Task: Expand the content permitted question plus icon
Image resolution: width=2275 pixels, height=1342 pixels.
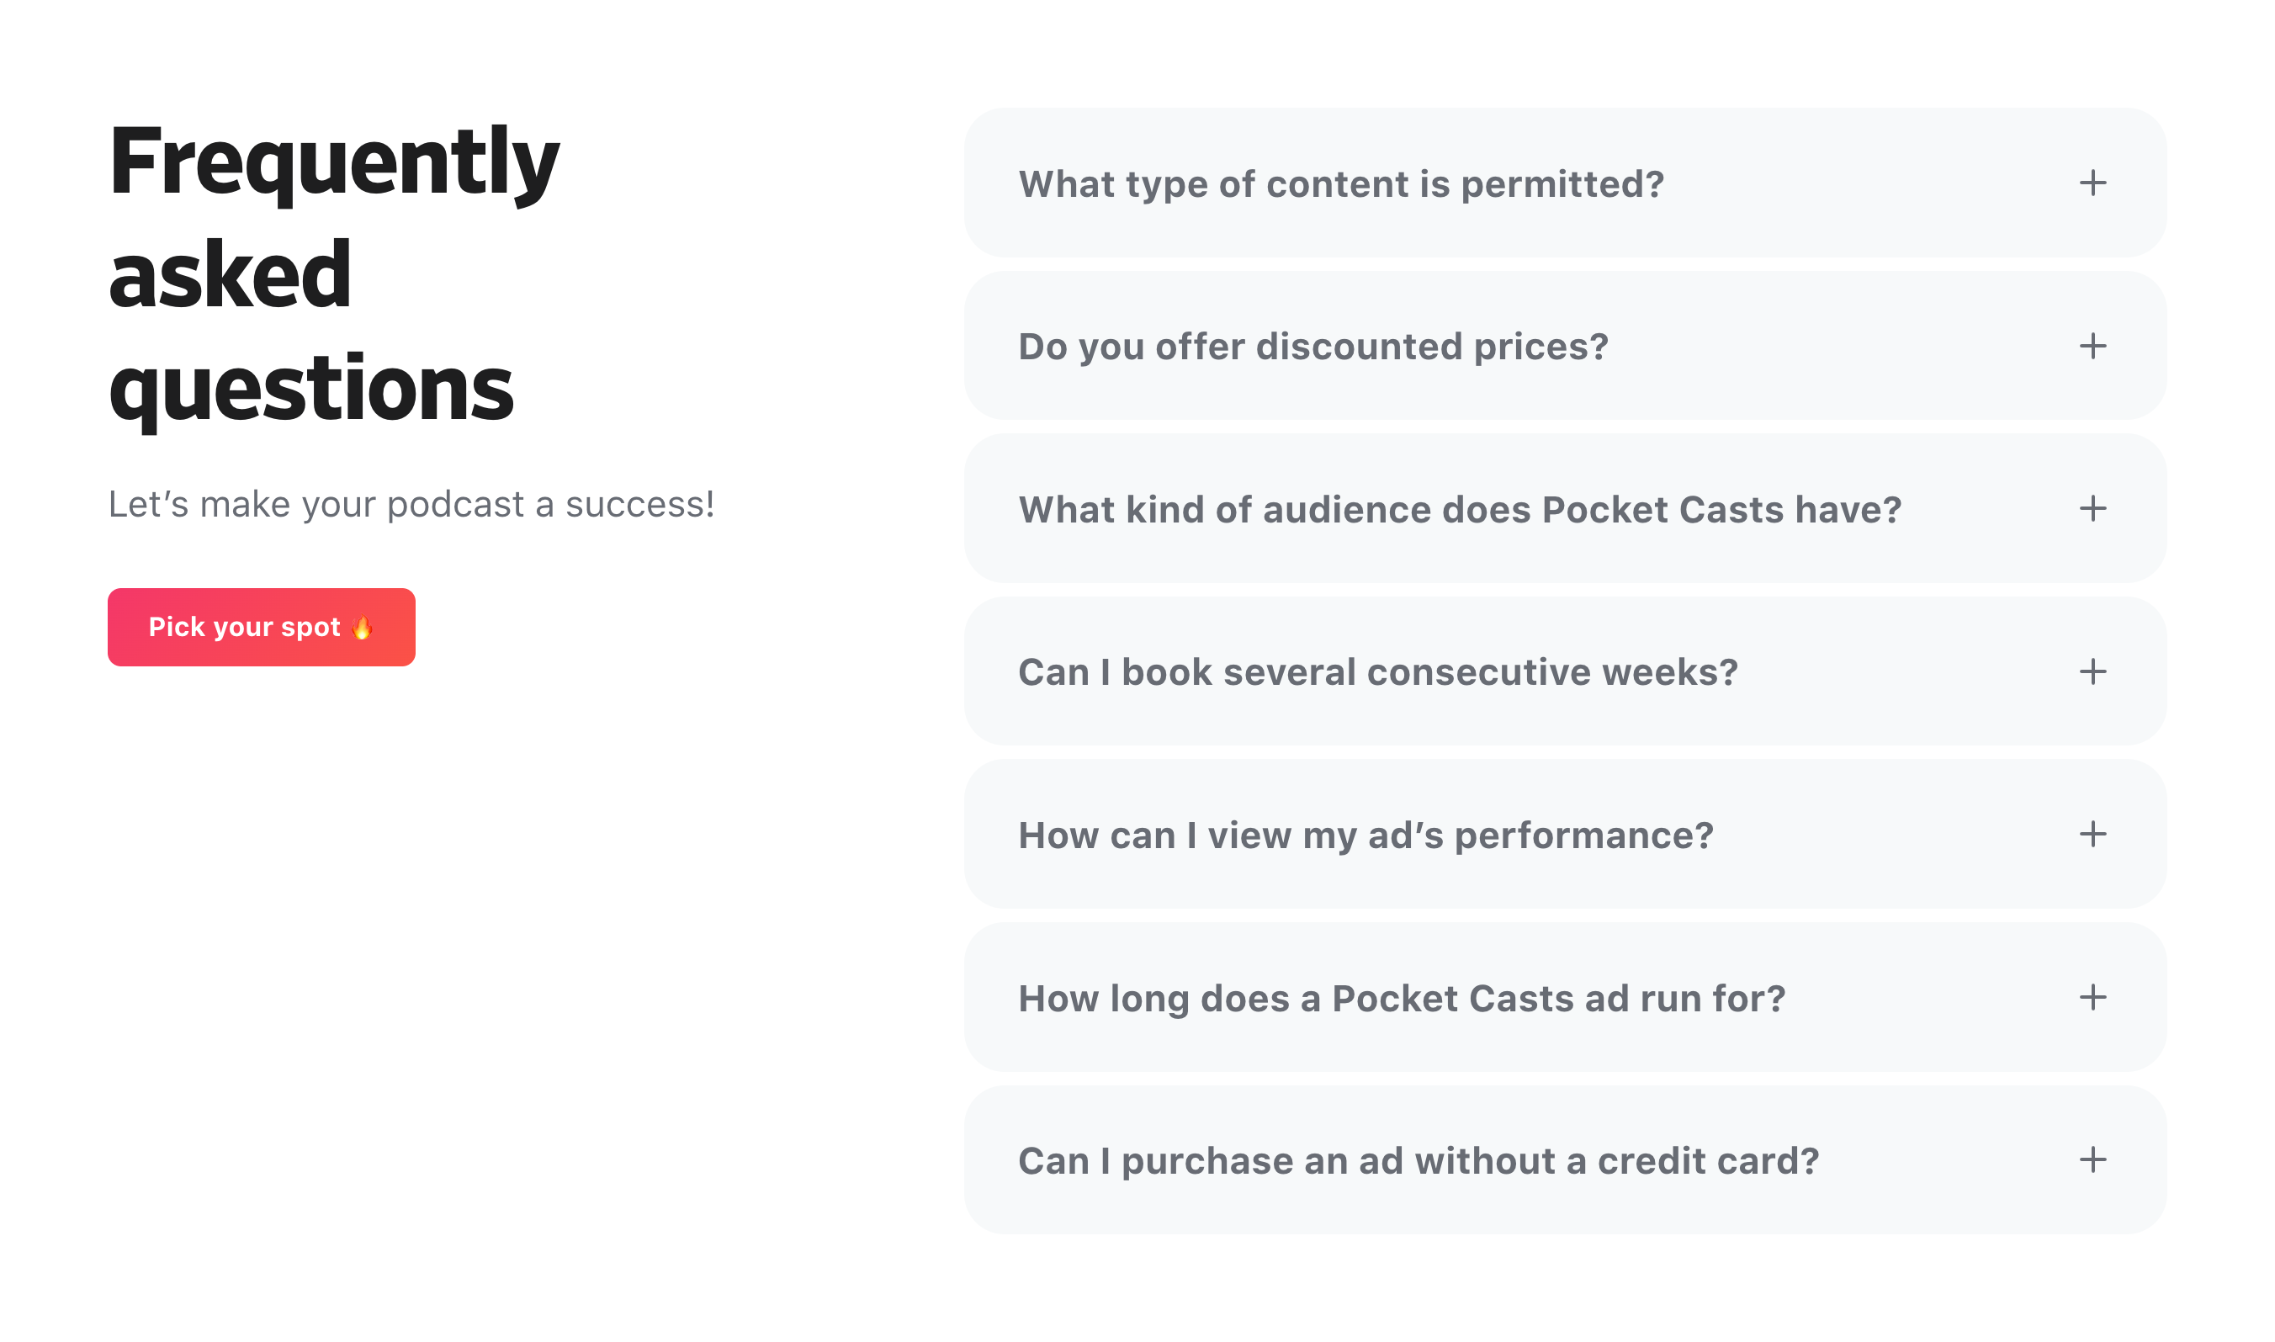Action: (2092, 183)
